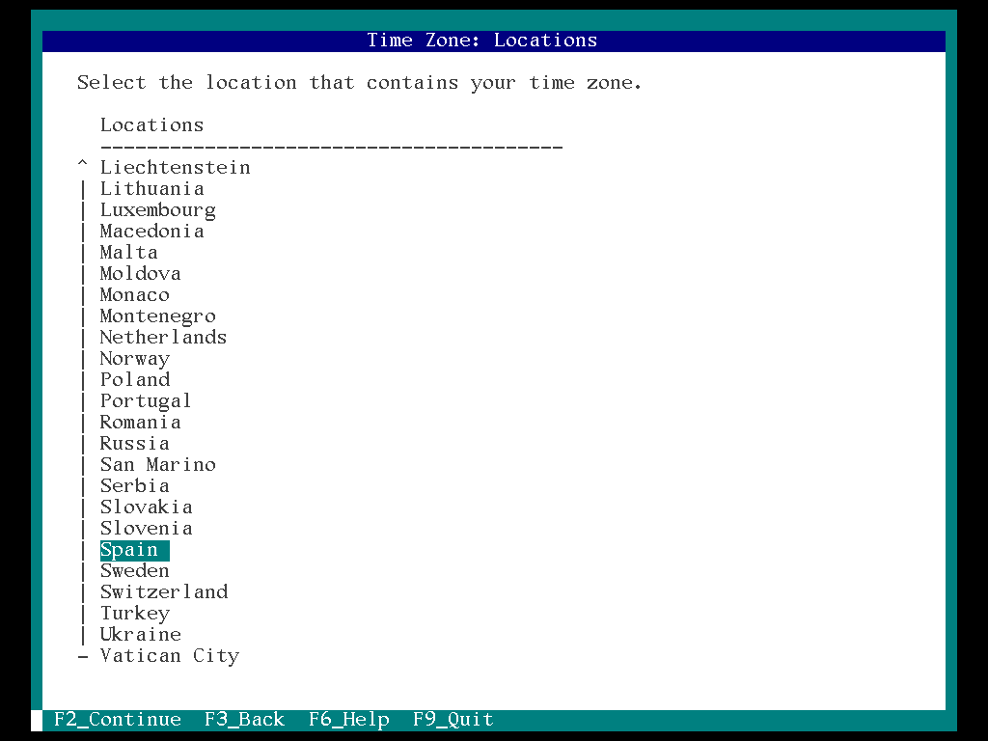The image size is (988, 741).
Task: Click F2_Continue to proceed
Action: pyautogui.click(x=117, y=720)
